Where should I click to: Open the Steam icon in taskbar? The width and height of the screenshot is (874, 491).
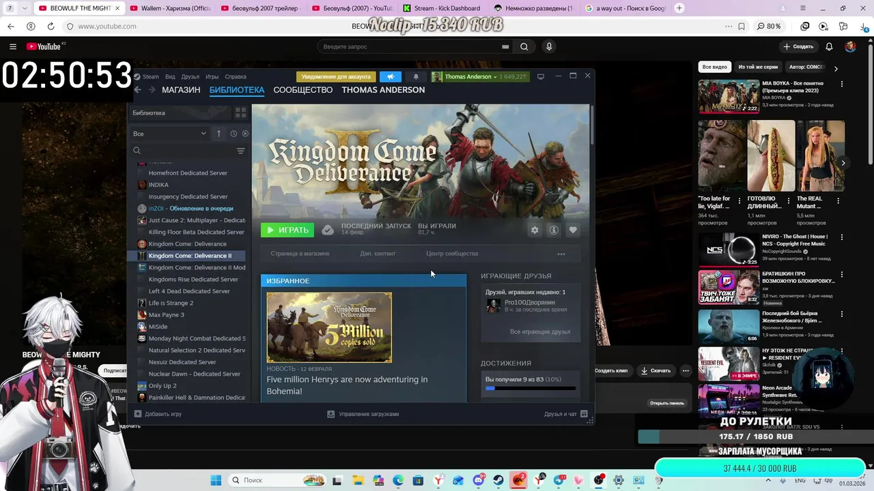[498, 480]
